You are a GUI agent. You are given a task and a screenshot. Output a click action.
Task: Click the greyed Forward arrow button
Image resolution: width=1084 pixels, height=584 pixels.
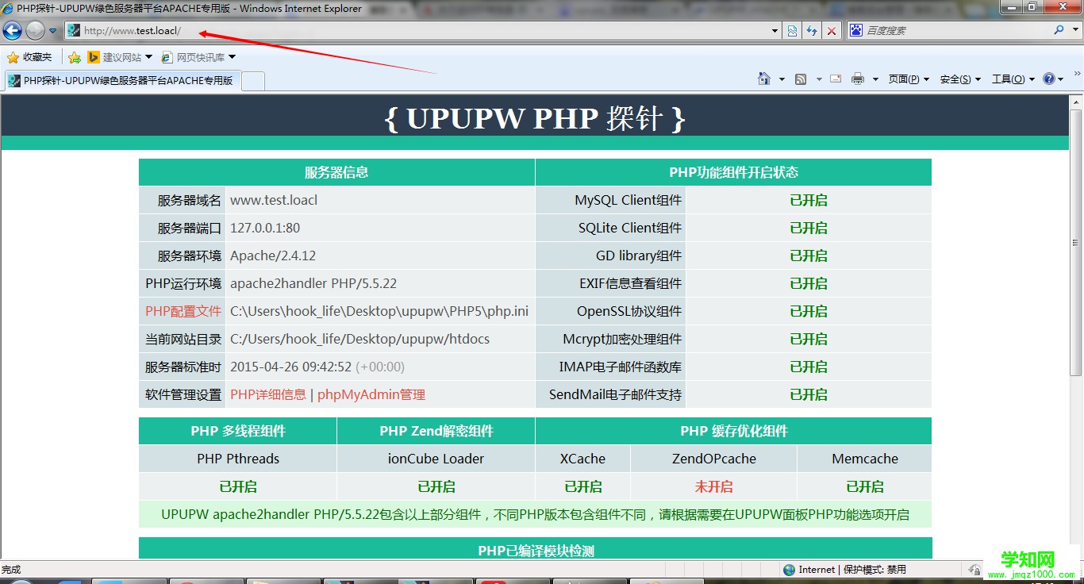pyautogui.click(x=35, y=30)
